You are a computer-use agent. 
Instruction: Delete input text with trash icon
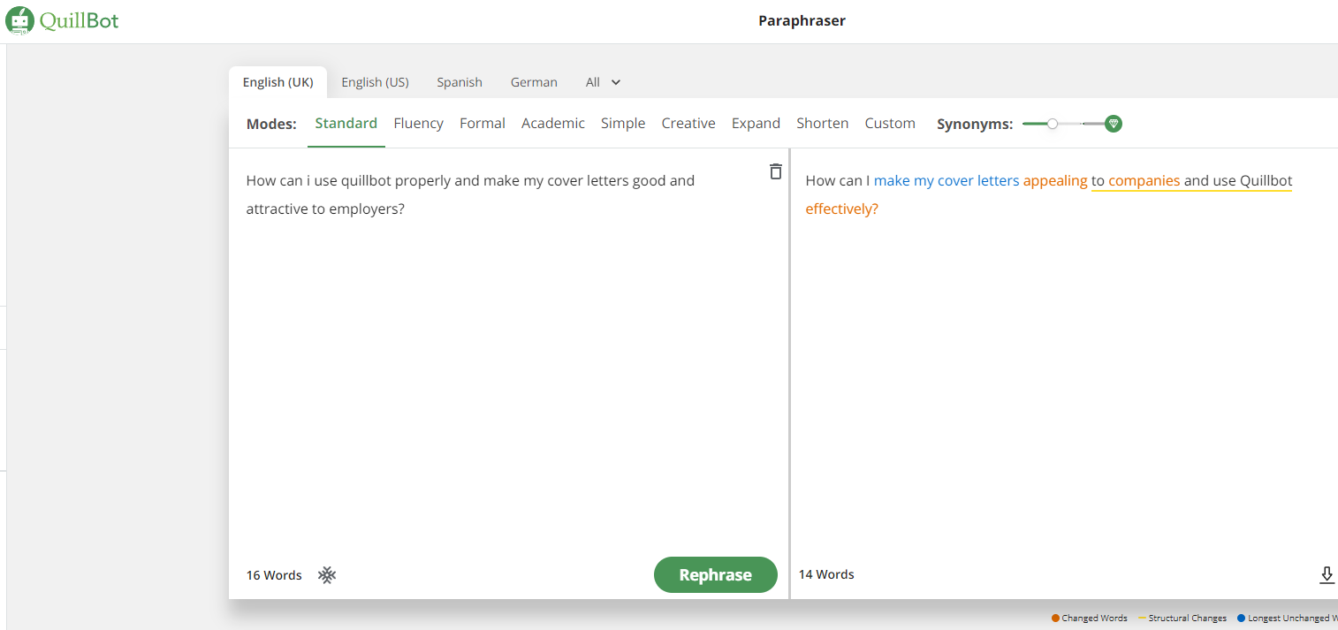776,171
